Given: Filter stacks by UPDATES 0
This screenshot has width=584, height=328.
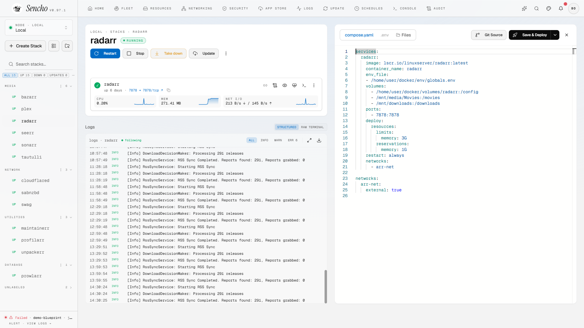Looking at the screenshot, I should click(x=58, y=75).
